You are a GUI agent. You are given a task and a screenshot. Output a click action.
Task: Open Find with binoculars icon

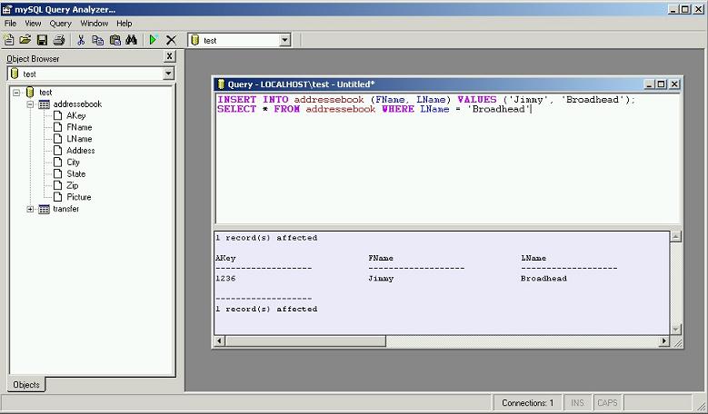tap(131, 40)
